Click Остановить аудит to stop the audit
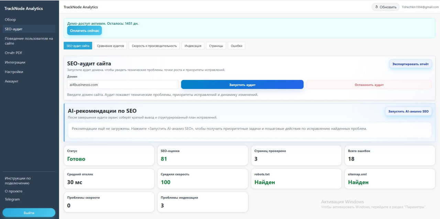Image resolution: width=440 pixels, height=219 pixels. (370, 84)
